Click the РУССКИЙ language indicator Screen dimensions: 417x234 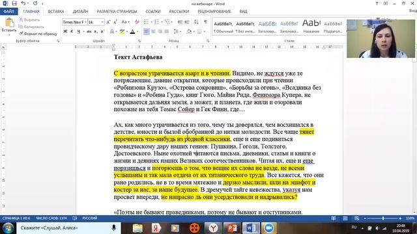[90, 218]
